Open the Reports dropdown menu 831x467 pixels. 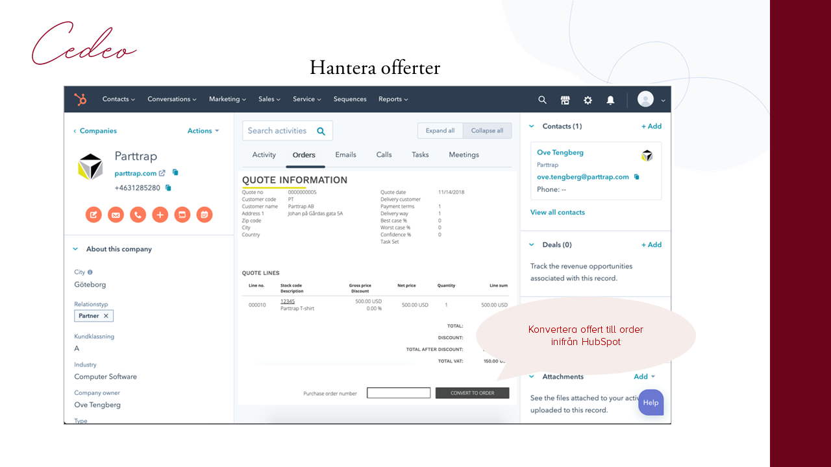click(393, 99)
